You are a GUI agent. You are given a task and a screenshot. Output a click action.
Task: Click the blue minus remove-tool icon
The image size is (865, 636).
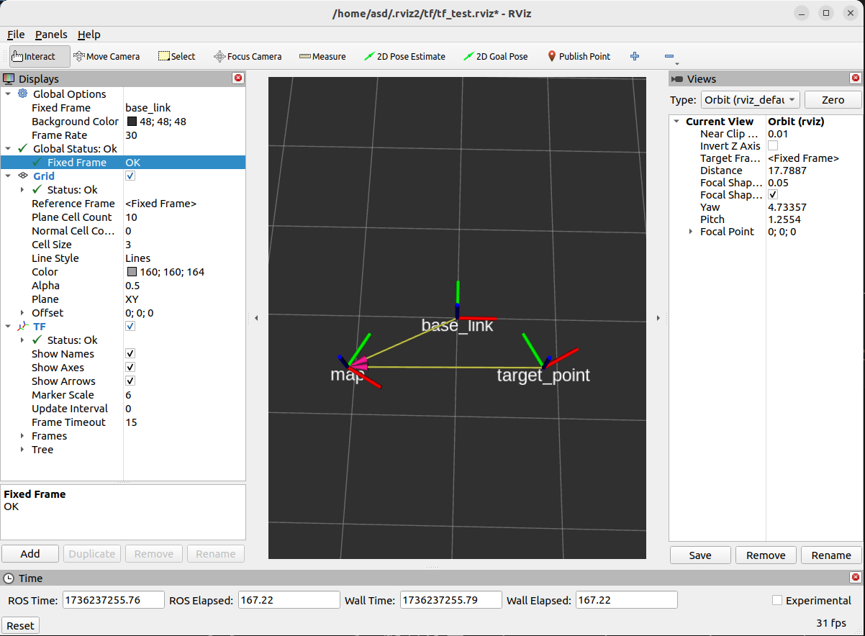tap(669, 56)
